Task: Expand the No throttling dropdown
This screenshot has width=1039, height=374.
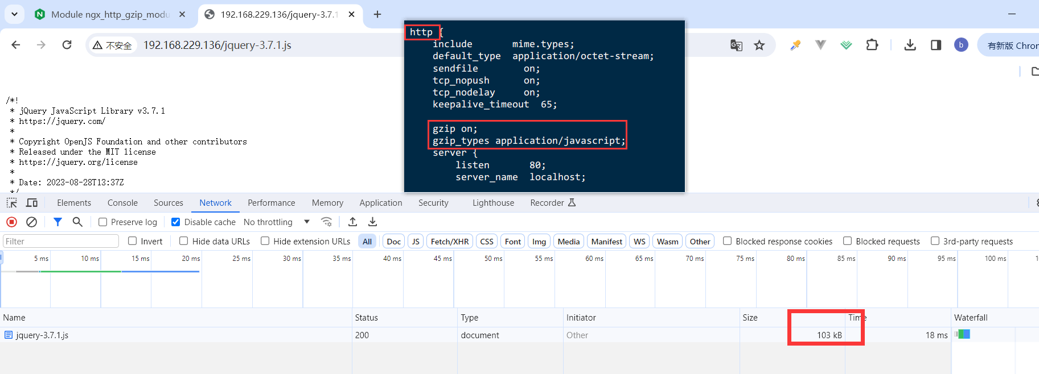Action: pyautogui.click(x=277, y=222)
